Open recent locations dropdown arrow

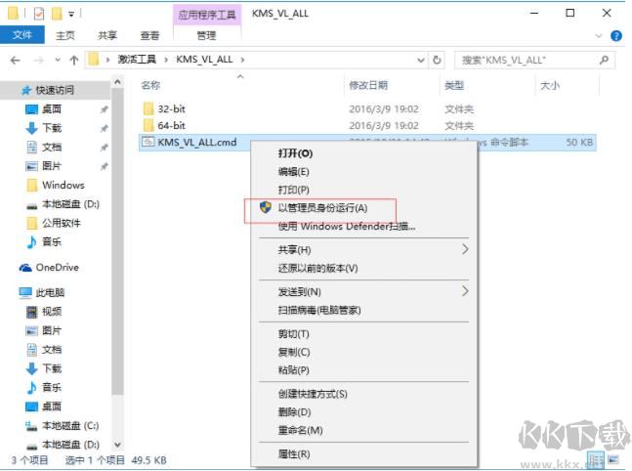58,60
